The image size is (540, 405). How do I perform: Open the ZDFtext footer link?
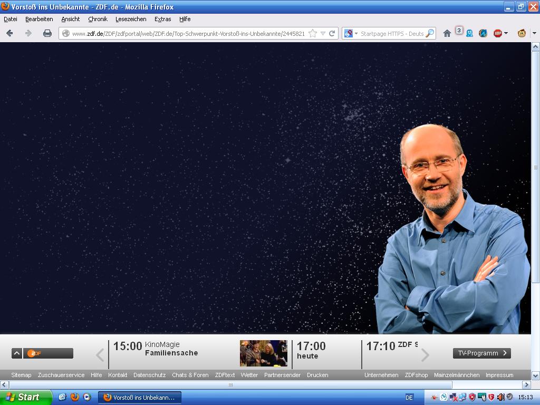click(x=225, y=375)
